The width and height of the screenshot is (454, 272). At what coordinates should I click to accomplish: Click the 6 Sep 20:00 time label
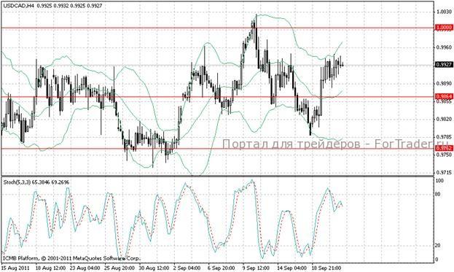click(x=222, y=268)
